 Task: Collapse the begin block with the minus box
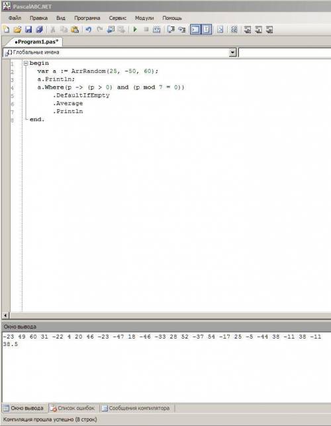pyautogui.click(x=26, y=64)
